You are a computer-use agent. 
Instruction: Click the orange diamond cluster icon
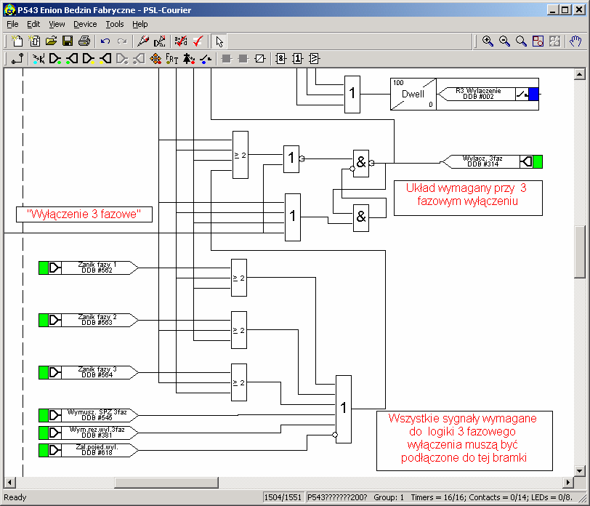(155, 59)
